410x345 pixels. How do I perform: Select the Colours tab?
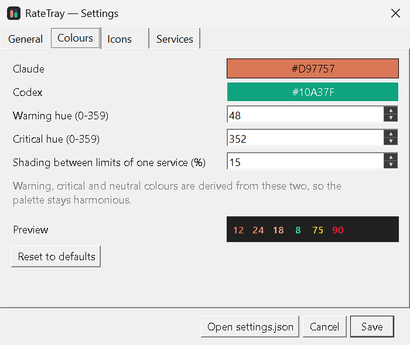pyautogui.click(x=76, y=38)
